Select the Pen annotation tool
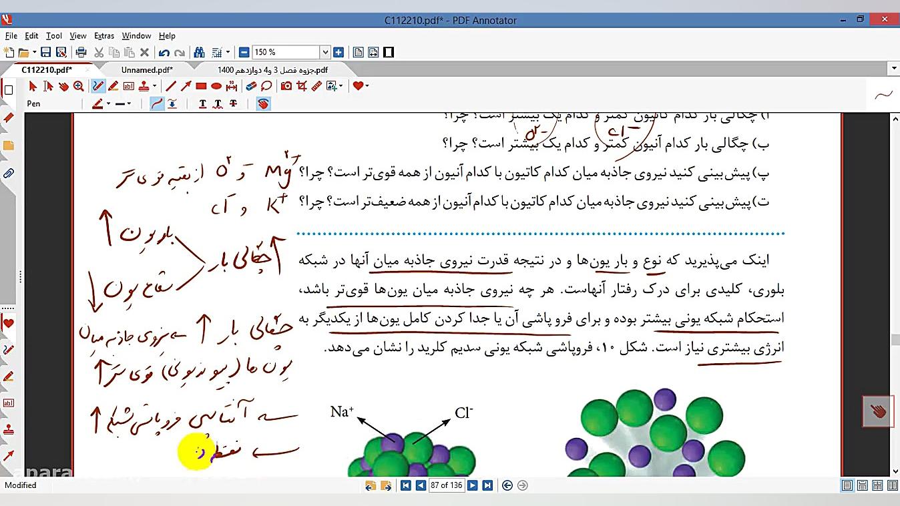This screenshot has width=900, height=506. [98, 85]
